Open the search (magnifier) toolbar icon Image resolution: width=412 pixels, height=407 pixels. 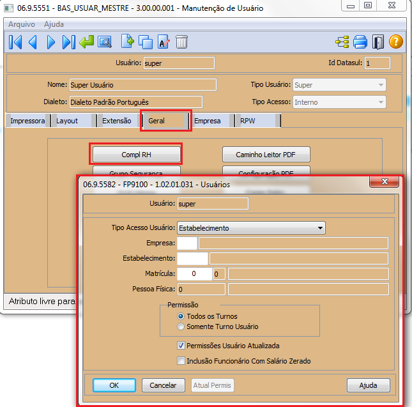pyautogui.click(x=105, y=42)
